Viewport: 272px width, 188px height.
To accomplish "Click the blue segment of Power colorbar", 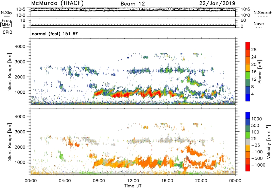I will (x=248, y=97).
